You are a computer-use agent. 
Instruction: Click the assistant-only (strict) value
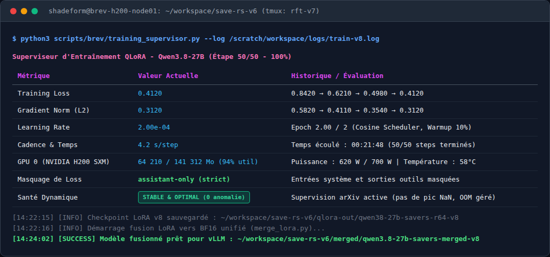click(x=184, y=179)
